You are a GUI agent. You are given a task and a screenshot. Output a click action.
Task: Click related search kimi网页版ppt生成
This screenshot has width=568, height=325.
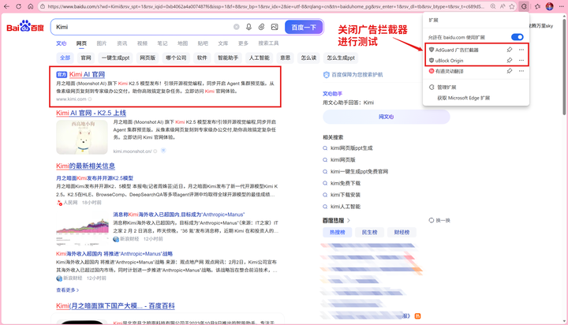coord(351,148)
